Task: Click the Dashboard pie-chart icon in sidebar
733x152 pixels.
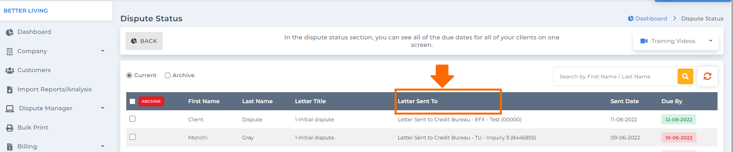Action: tap(9, 32)
